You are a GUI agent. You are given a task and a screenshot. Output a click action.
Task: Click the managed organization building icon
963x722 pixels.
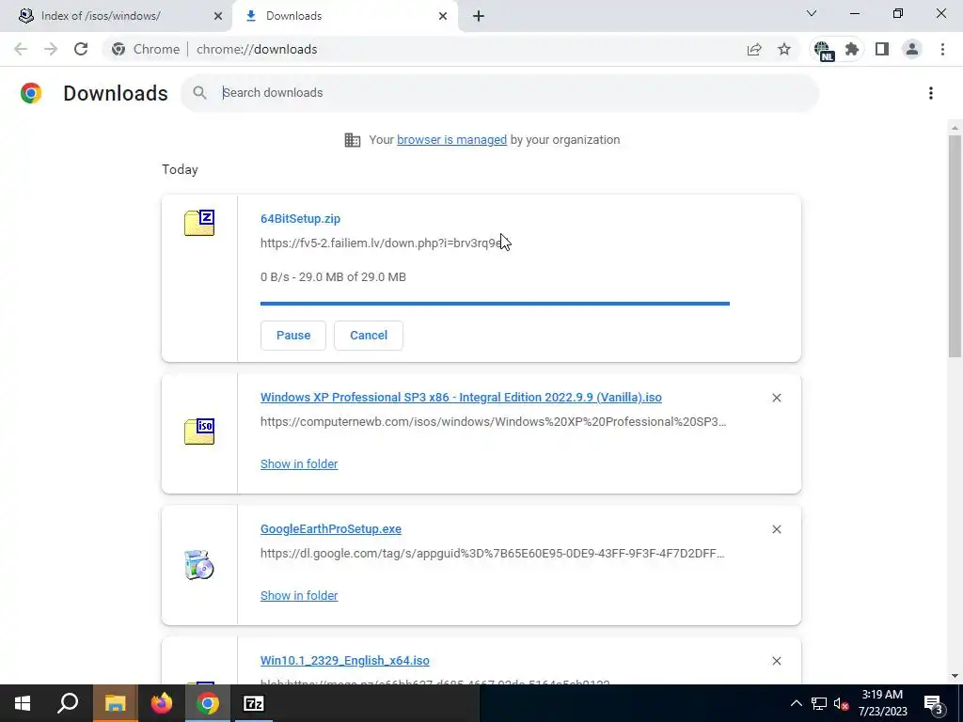pos(353,140)
